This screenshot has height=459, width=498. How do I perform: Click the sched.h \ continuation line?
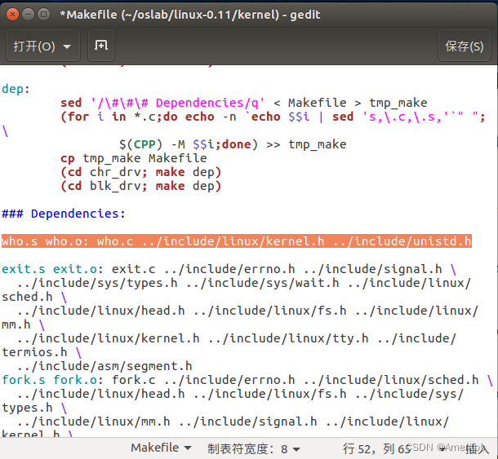coord(34,297)
